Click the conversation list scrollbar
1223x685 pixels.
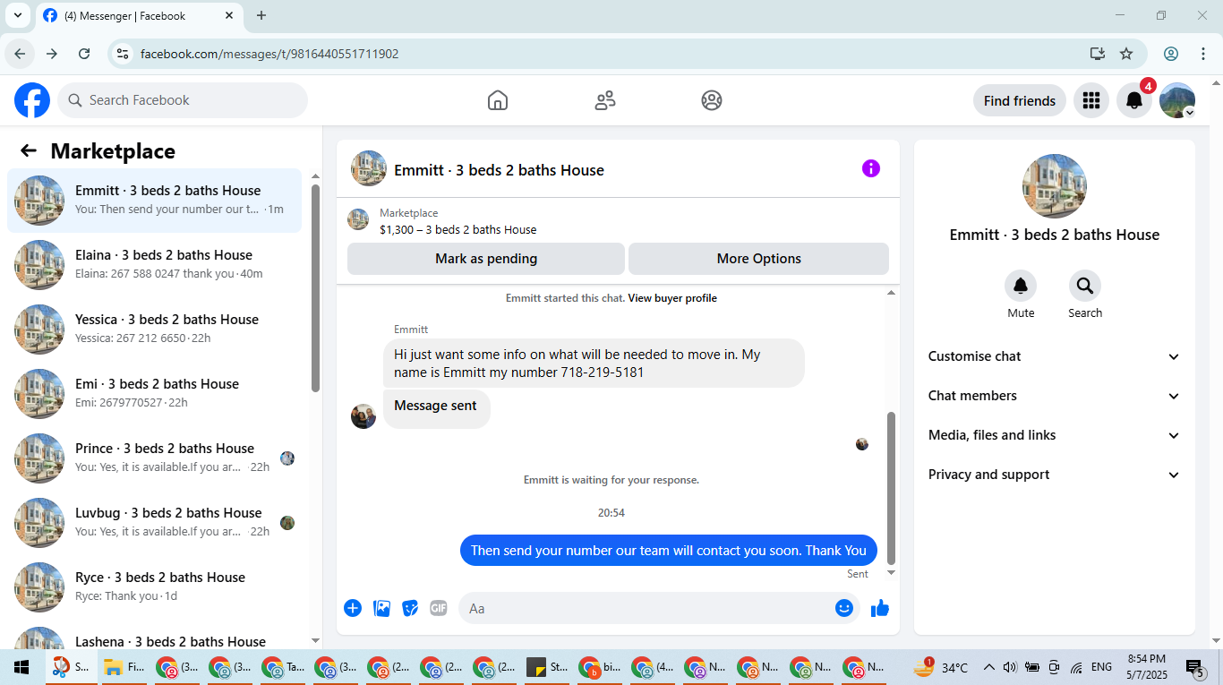click(x=315, y=287)
